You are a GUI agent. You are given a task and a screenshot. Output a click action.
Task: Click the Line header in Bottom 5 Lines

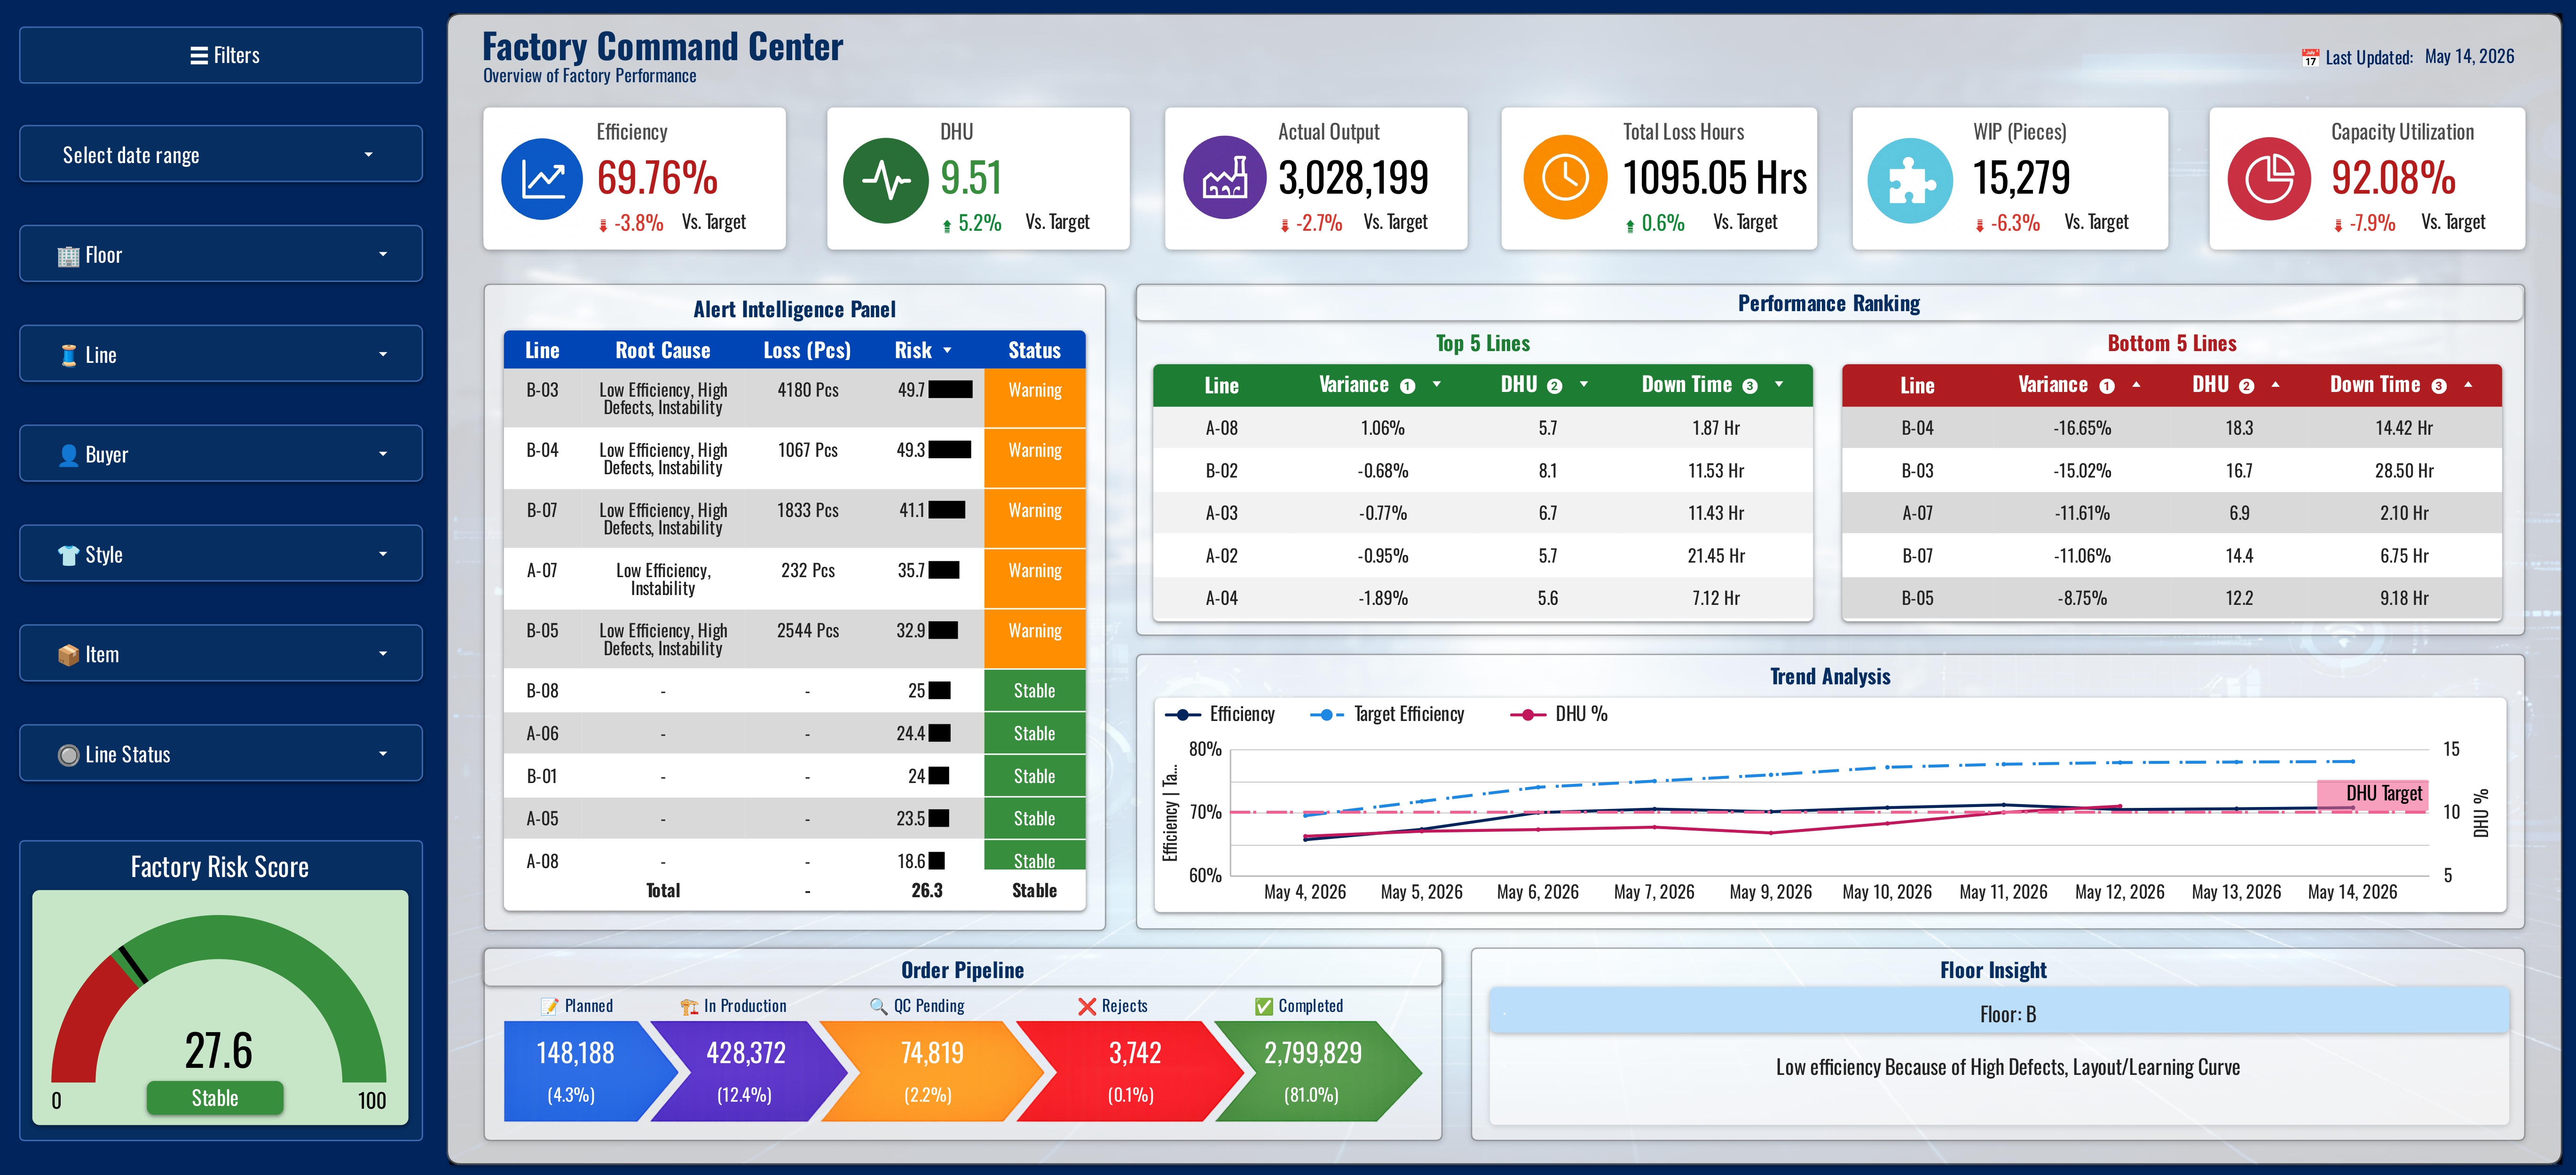pyautogui.click(x=1917, y=386)
